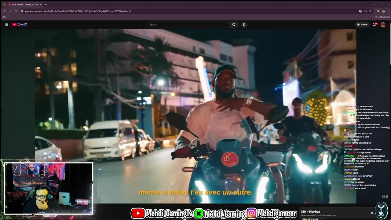Click the YouTube search magnifier button
The image size is (391, 220).
pyautogui.click(x=234, y=24)
